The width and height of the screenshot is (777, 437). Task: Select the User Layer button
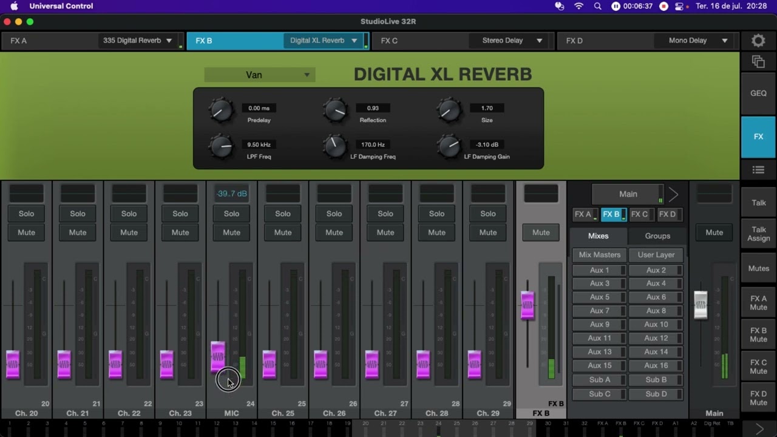click(656, 255)
